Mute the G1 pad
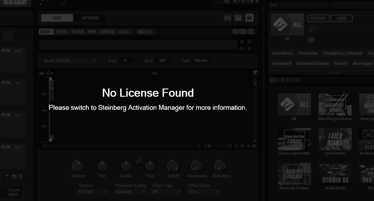Viewport: 374px width, 201px height. pos(3,115)
